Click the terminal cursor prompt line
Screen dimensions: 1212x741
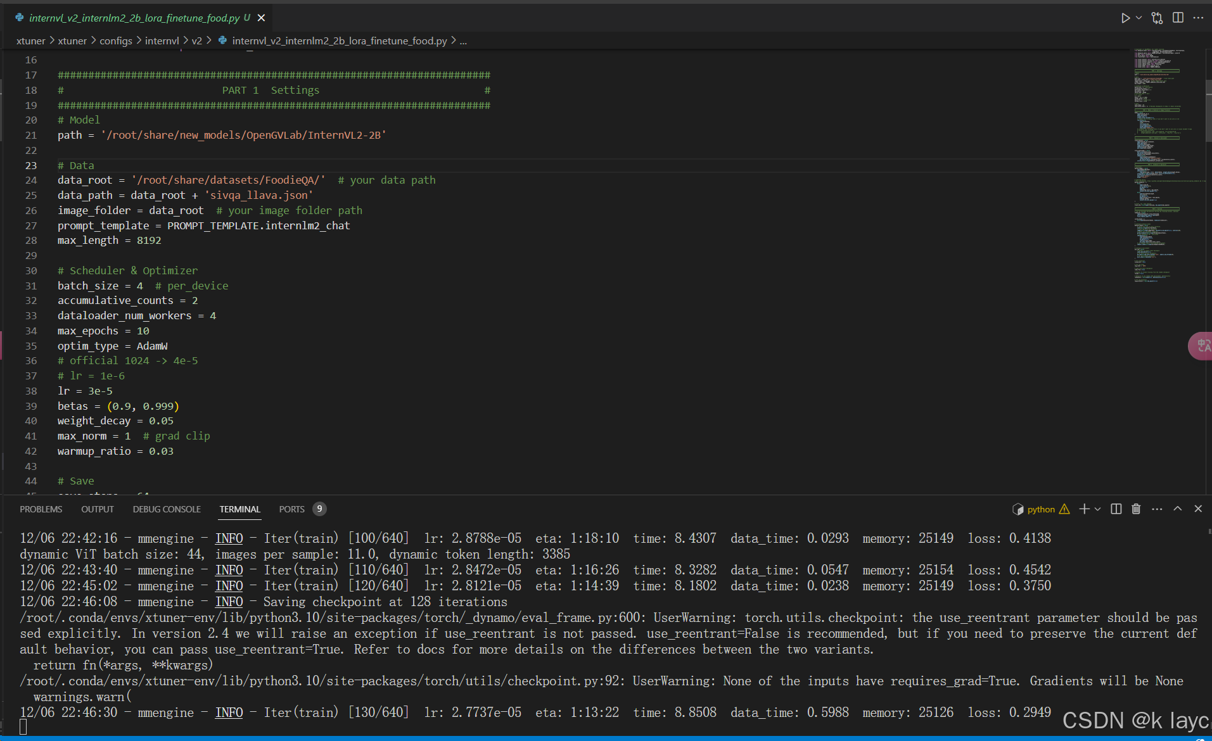pos(23,727)
